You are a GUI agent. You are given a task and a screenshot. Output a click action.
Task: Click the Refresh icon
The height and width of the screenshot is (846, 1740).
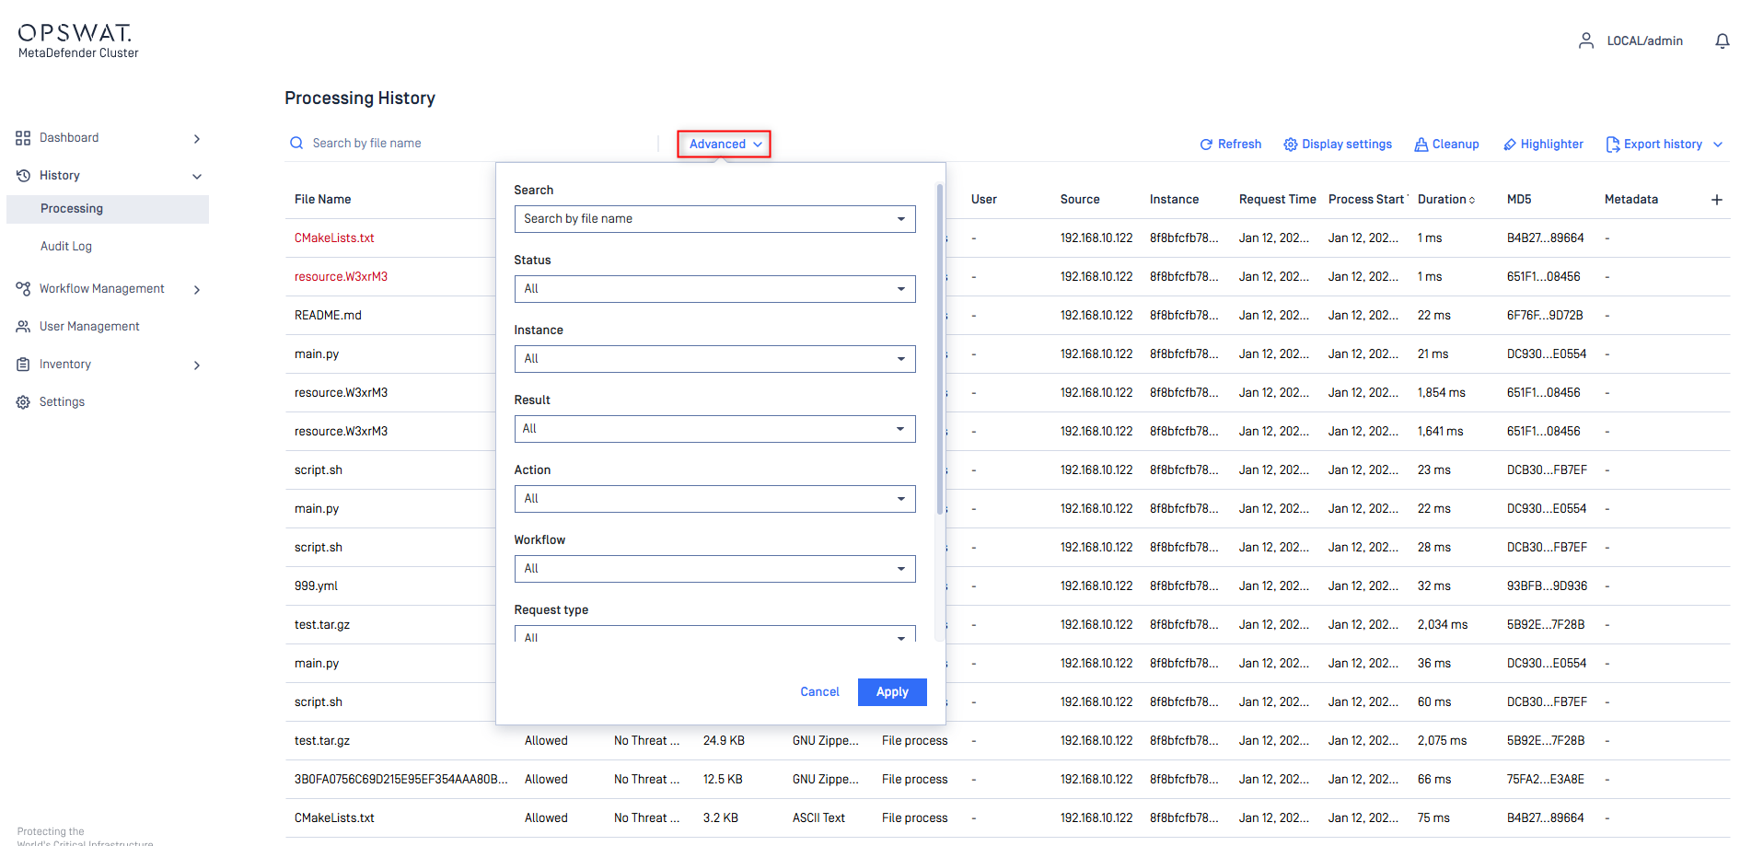pyautogui.click(x=1206, y=145)
